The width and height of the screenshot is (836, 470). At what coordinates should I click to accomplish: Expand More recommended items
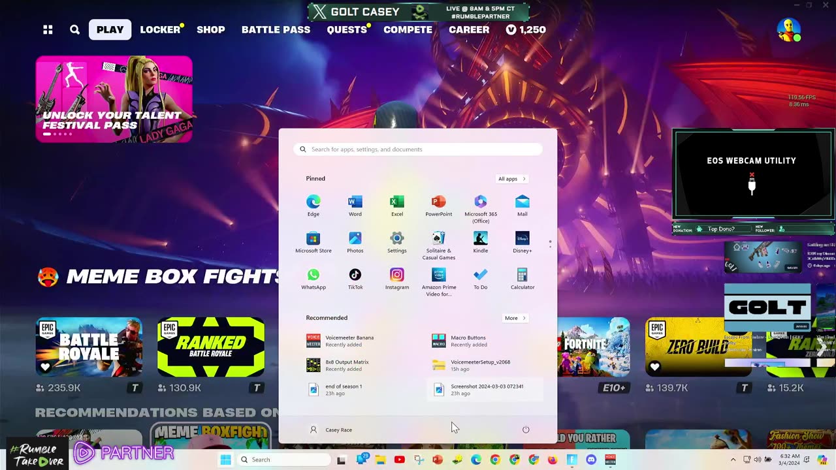point(515,318)
